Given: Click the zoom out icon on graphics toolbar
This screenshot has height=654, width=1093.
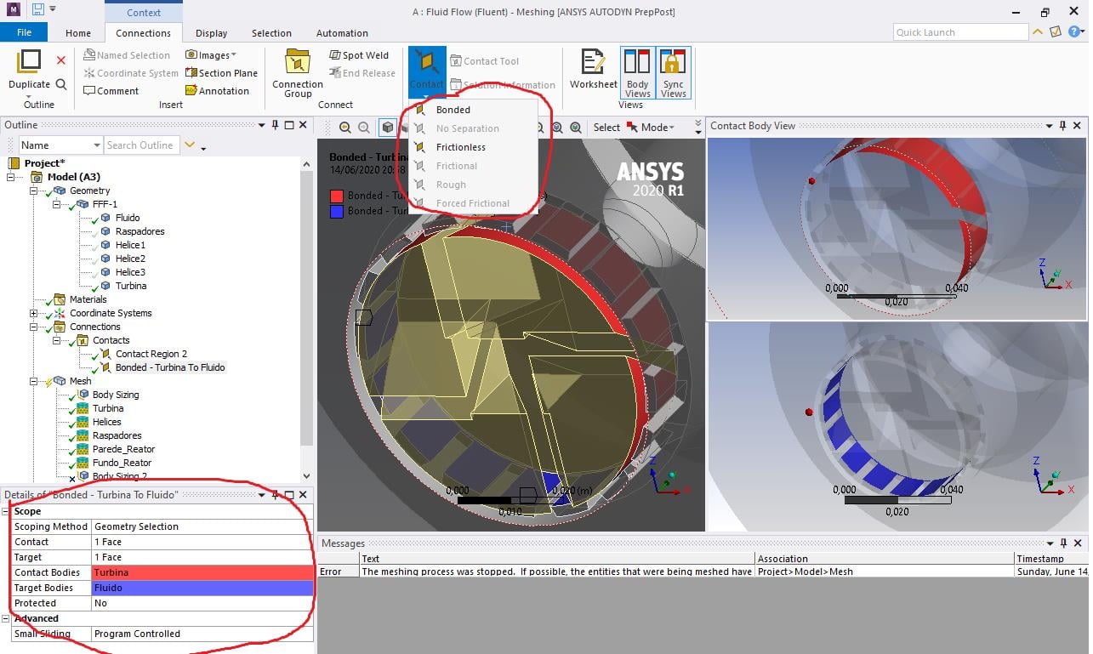Looking at the screenshot, I should tap(364, 128).
